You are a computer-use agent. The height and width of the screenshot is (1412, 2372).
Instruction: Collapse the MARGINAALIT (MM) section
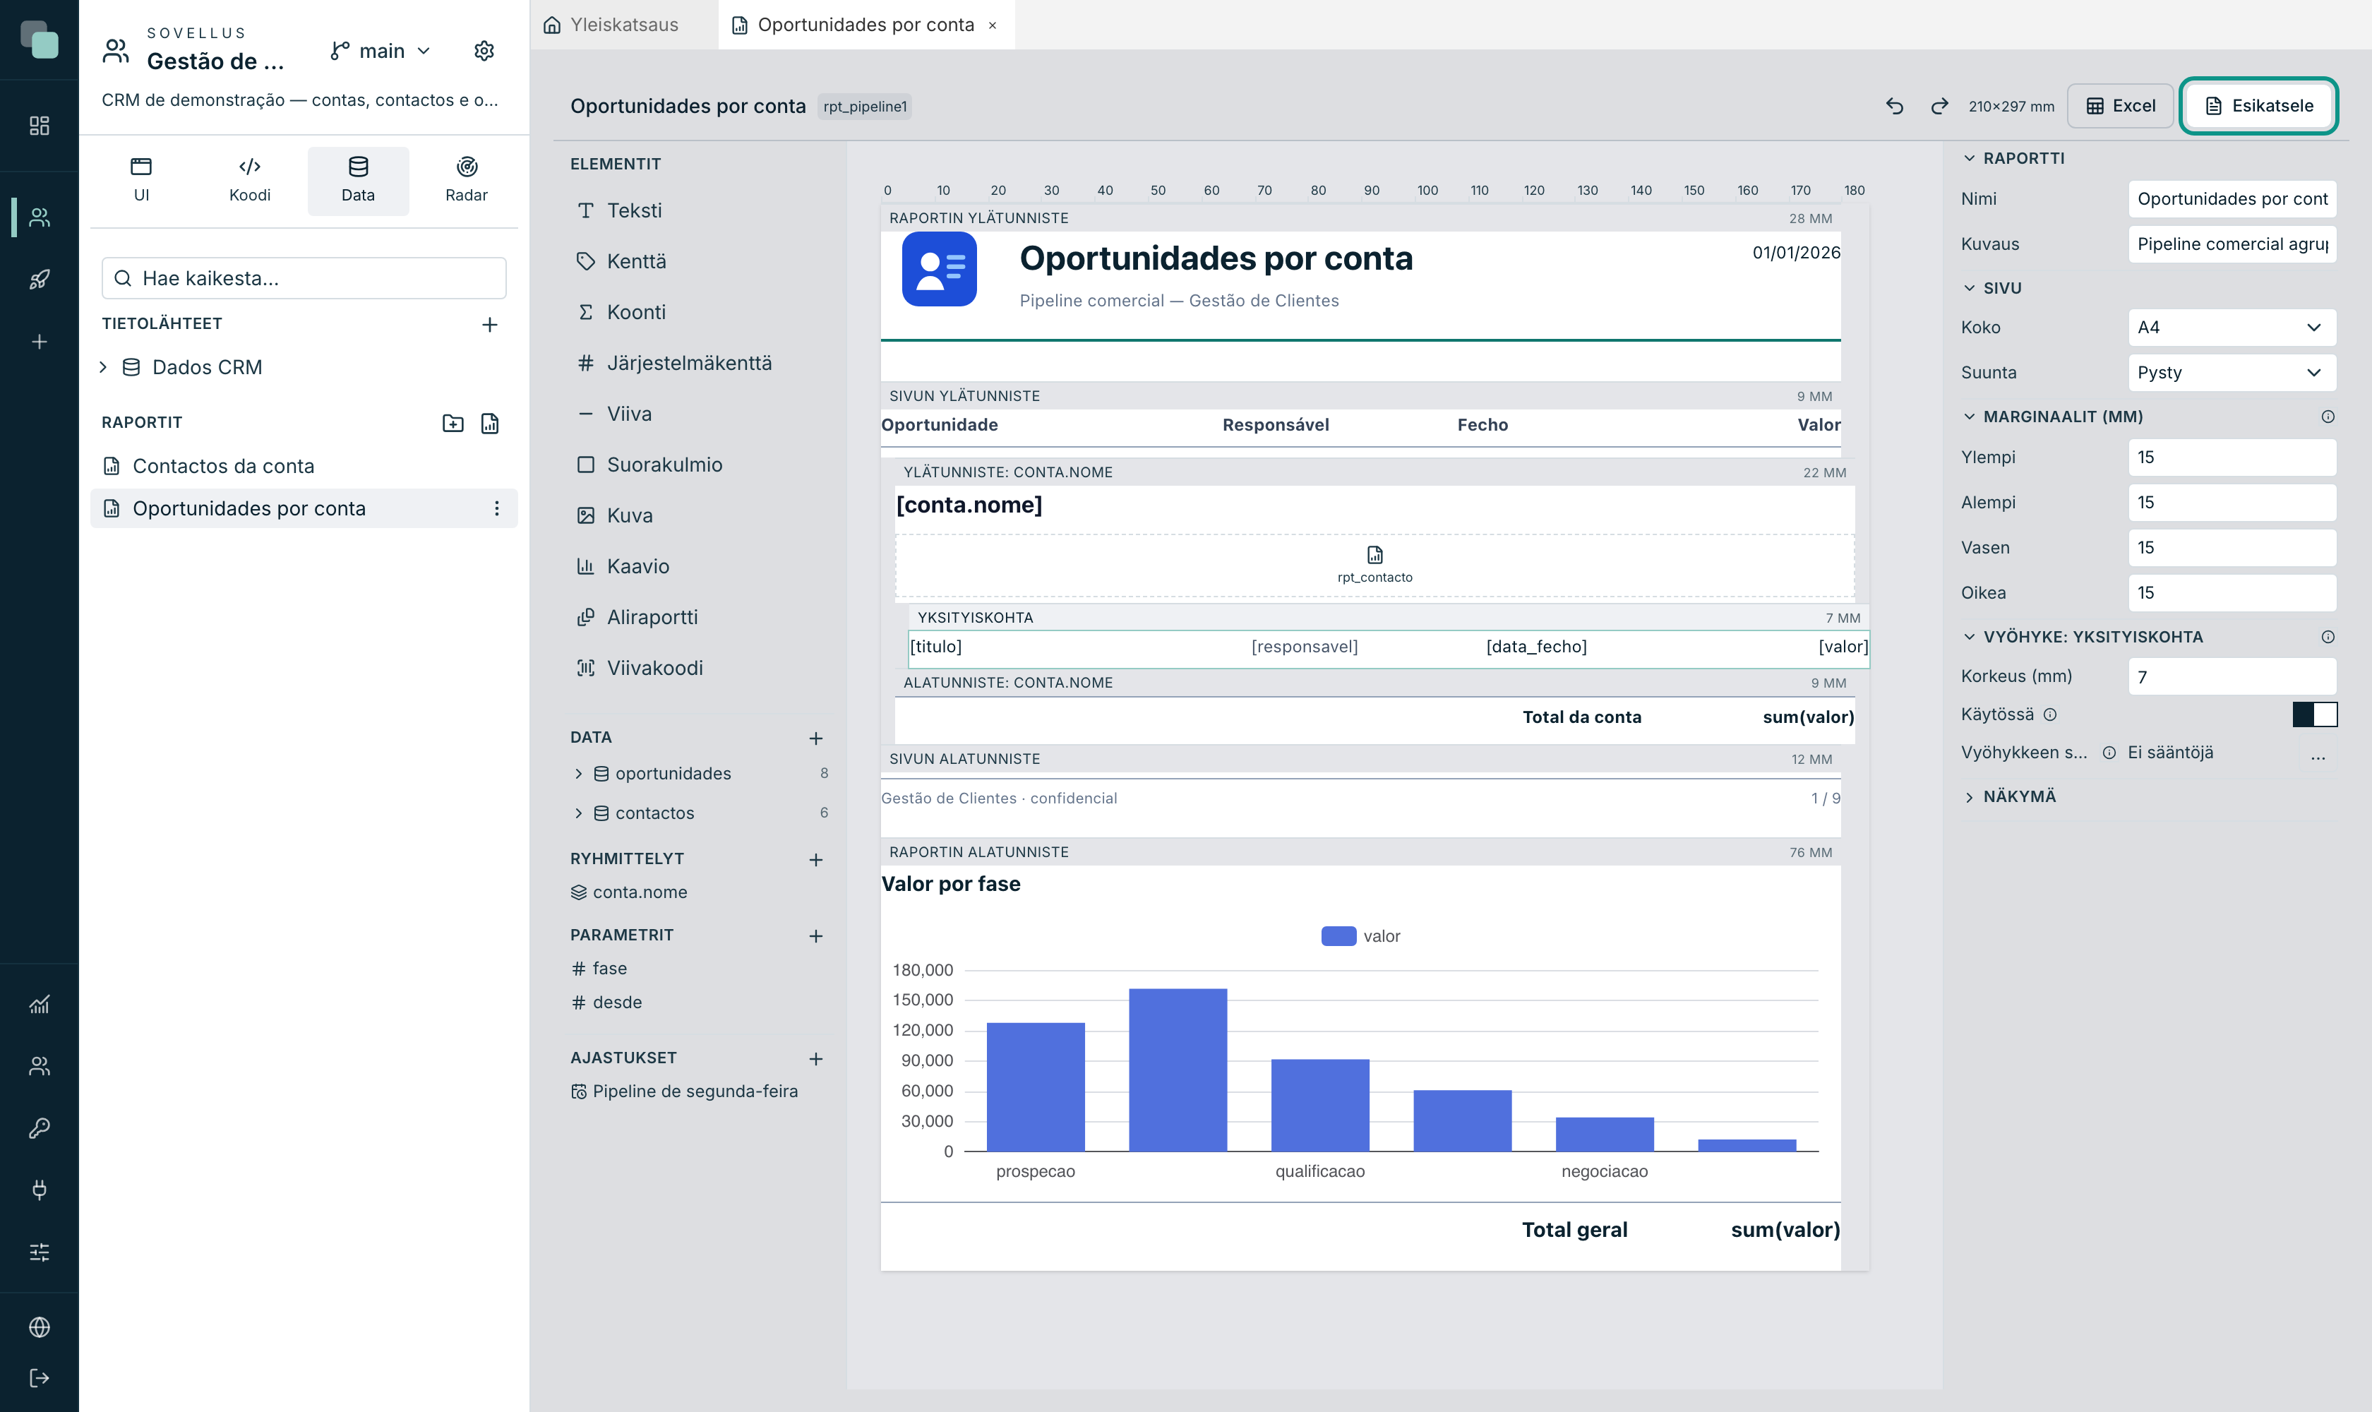(1969, 417)
